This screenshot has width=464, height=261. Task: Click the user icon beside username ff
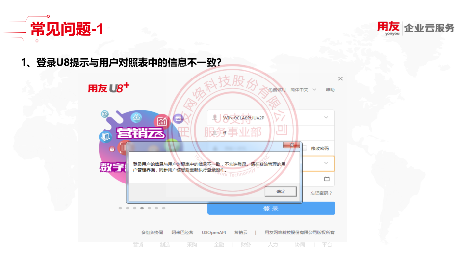[x=215, y=133]
